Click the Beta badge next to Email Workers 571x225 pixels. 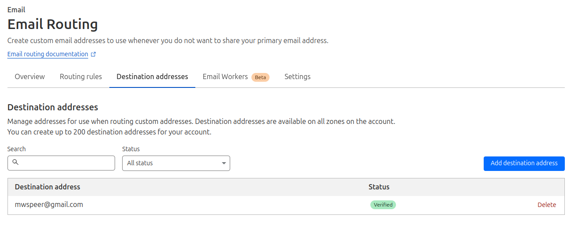click(x=260, y=77)
